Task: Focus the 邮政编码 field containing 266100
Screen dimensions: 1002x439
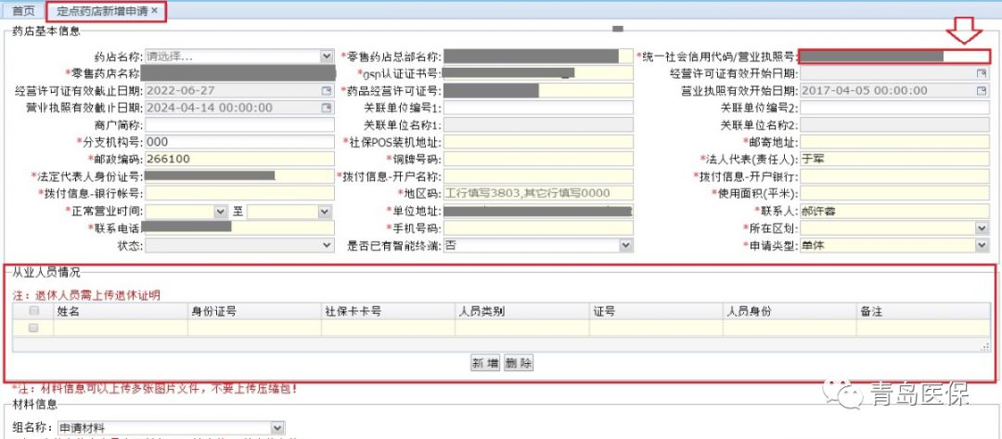Action: 238,159
